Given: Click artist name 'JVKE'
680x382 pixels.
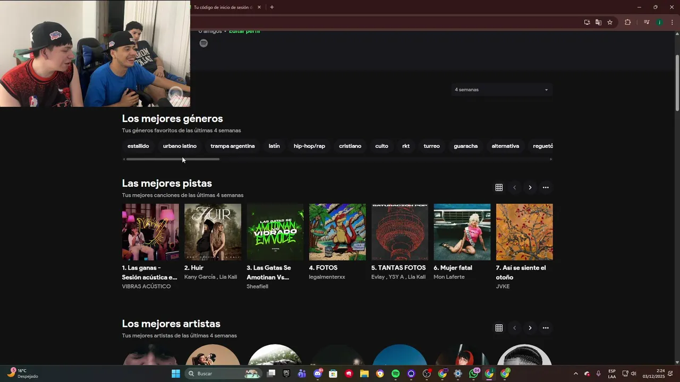Looking at the screenshot, I should (x=503, y=286).
